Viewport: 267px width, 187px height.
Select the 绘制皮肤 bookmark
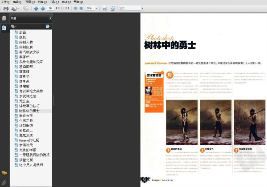point(26,47)
